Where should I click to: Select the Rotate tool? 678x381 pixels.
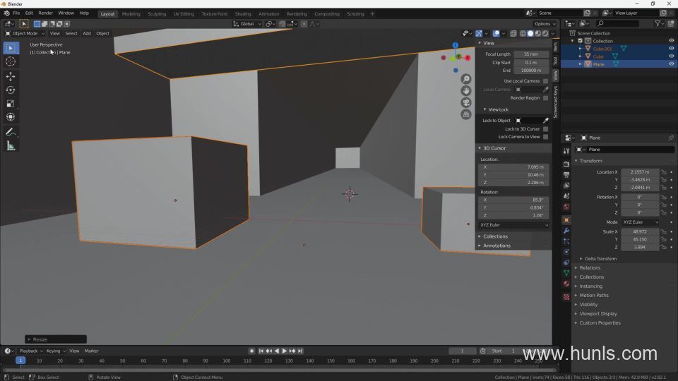11,90
